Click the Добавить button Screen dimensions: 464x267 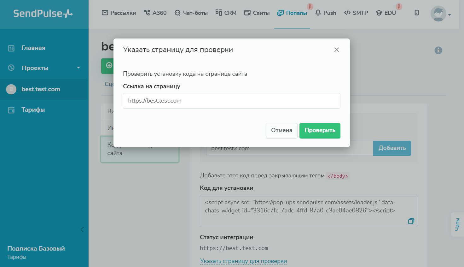pos(392,148)
